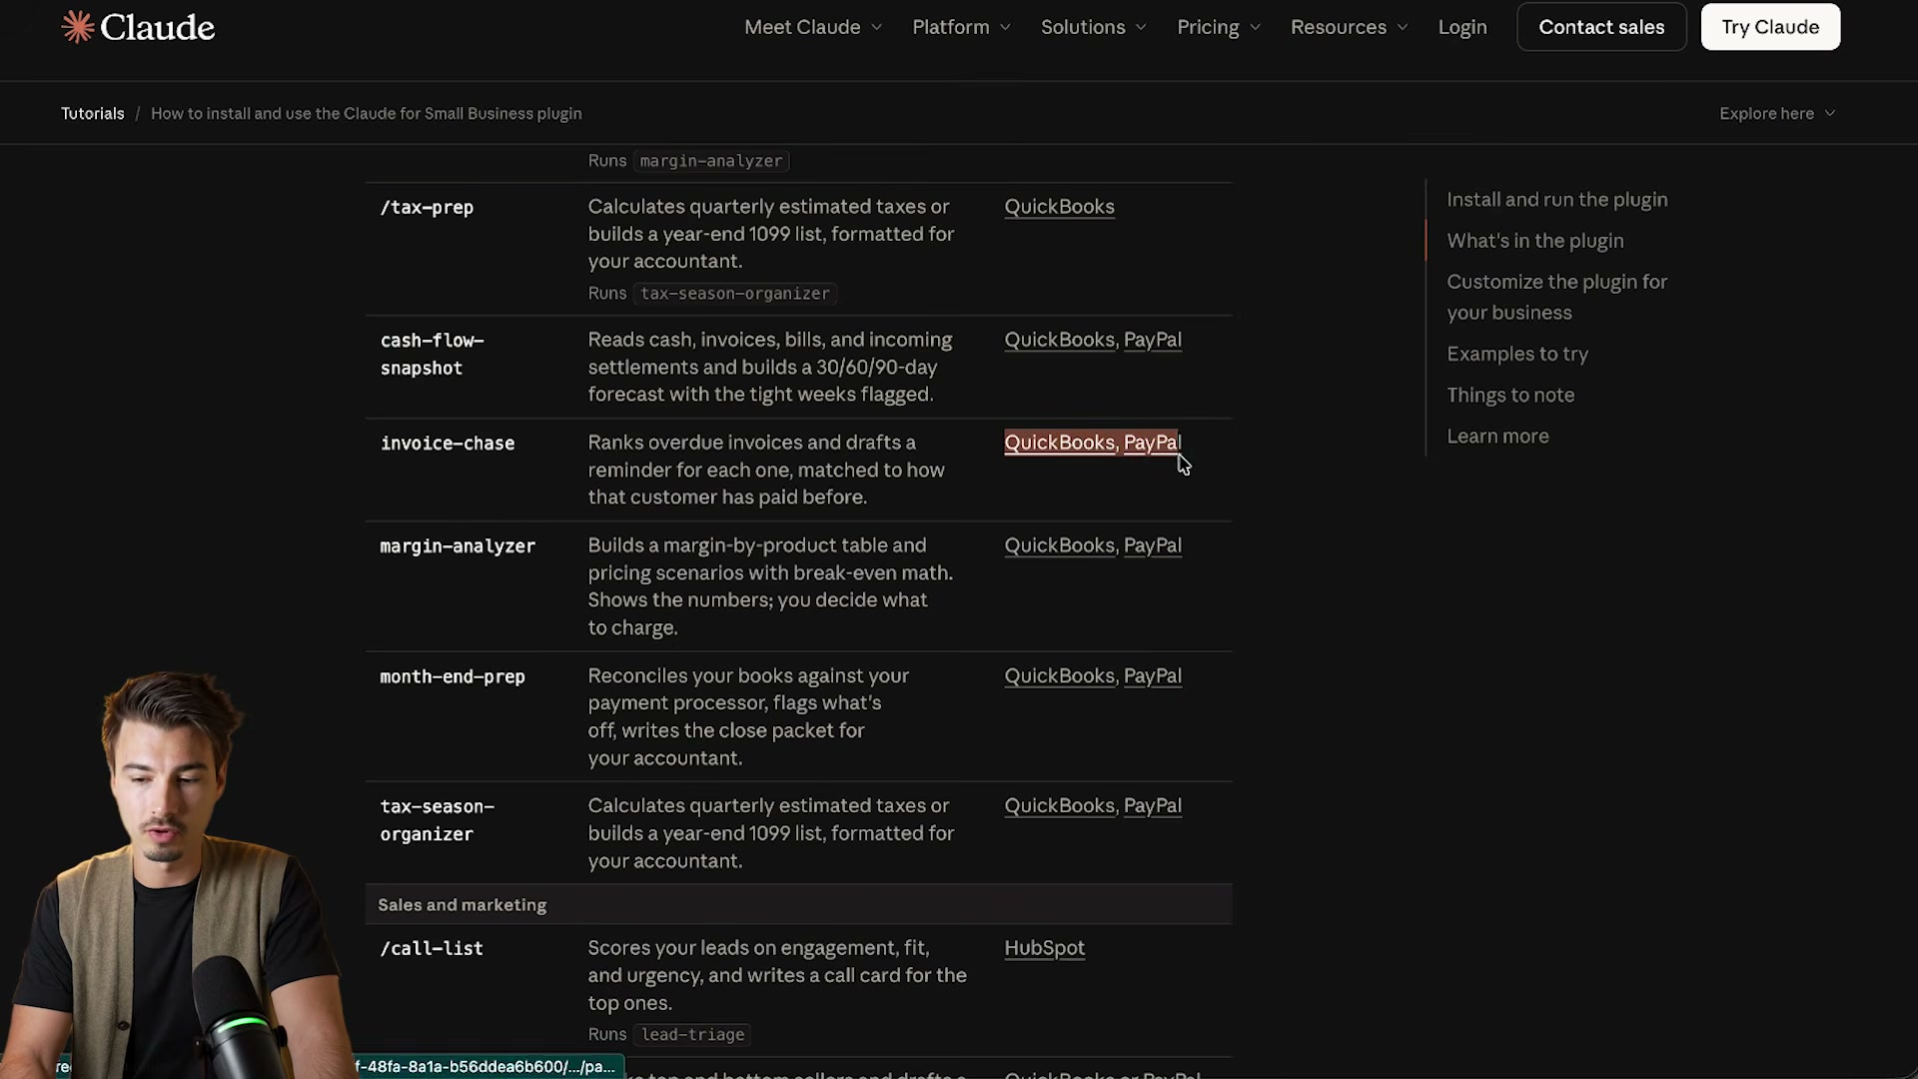The height and width of the screenshot is (1079, 1918).
Task: Open QuickBooks link in /tax-prep row
Action: (1059, 206)
